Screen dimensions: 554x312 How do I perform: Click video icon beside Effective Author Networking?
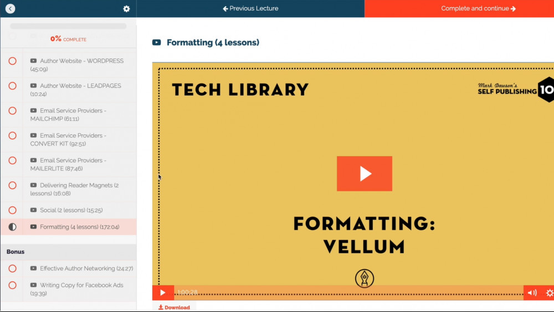coord(33,268)
